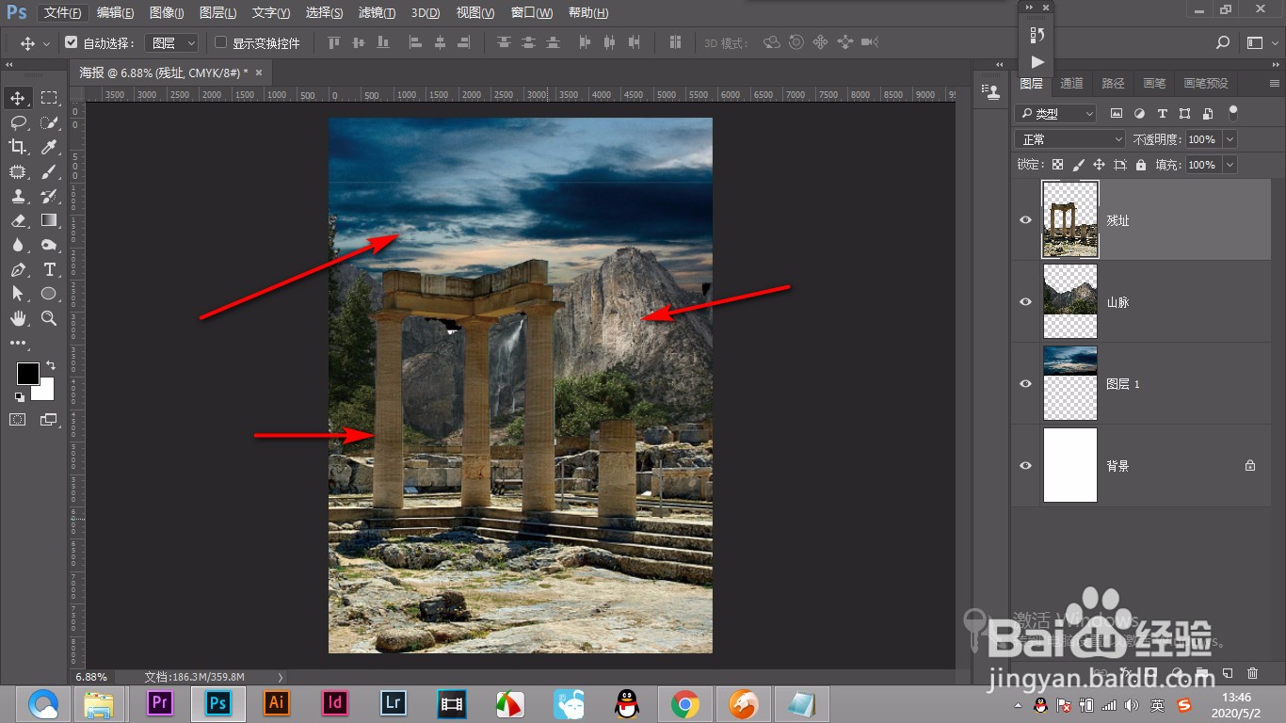Enable Show Transform Controls checkbox
Viewport: 1286px width, 723px height.
[220, 42]
